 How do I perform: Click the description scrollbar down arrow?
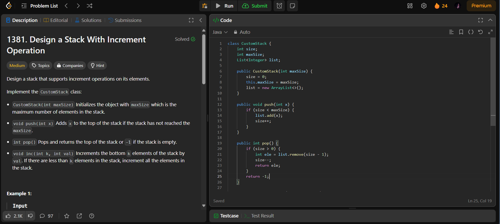tap(204, 206)
